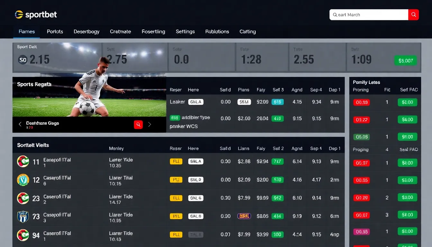The width and height of the screenshot is (432, 247).
Task: Click the right chevron on the banner carousel
Action: (x=149, y=124)
